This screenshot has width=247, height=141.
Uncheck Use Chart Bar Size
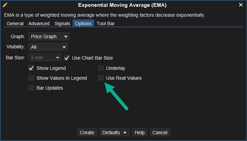[67, 58]
